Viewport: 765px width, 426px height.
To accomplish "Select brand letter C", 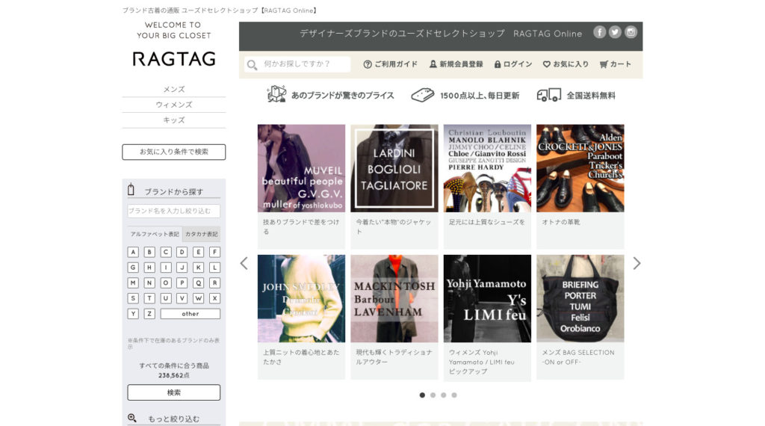I will [166, 252].
